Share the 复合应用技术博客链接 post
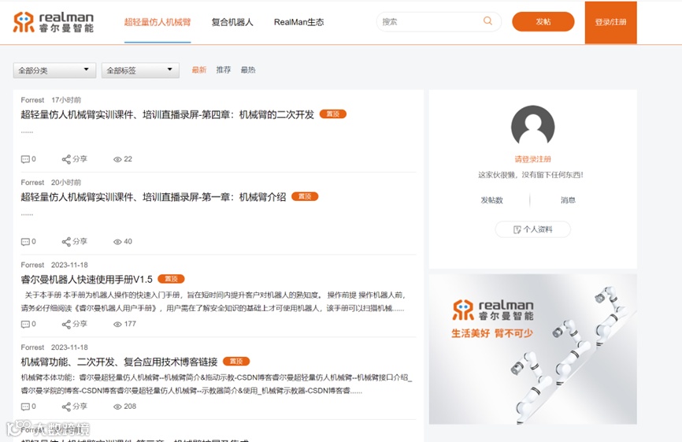The height and width of the screenshot is (442, 682). click(74, 407)
